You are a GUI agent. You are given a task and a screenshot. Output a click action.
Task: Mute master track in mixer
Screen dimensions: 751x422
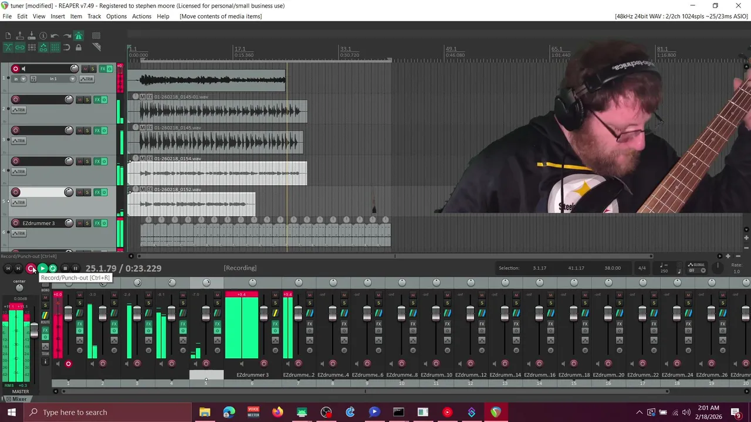[45, 297]
